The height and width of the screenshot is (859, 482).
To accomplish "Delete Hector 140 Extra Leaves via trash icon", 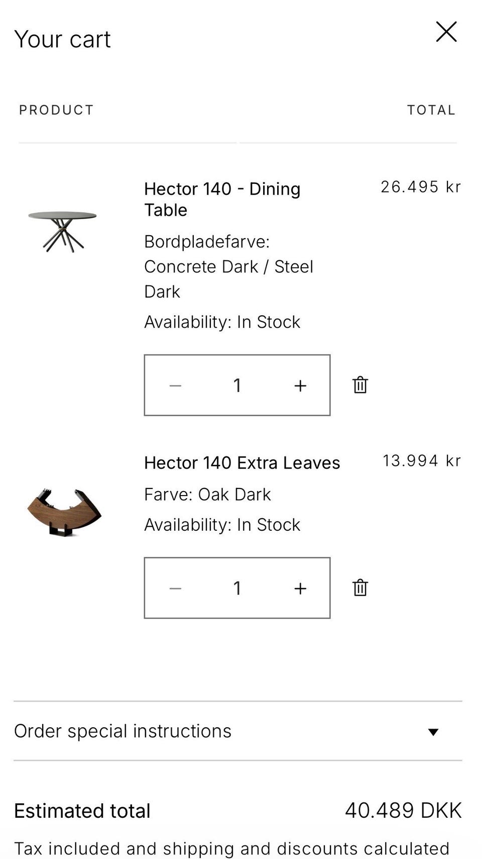I will coord(360,588).
